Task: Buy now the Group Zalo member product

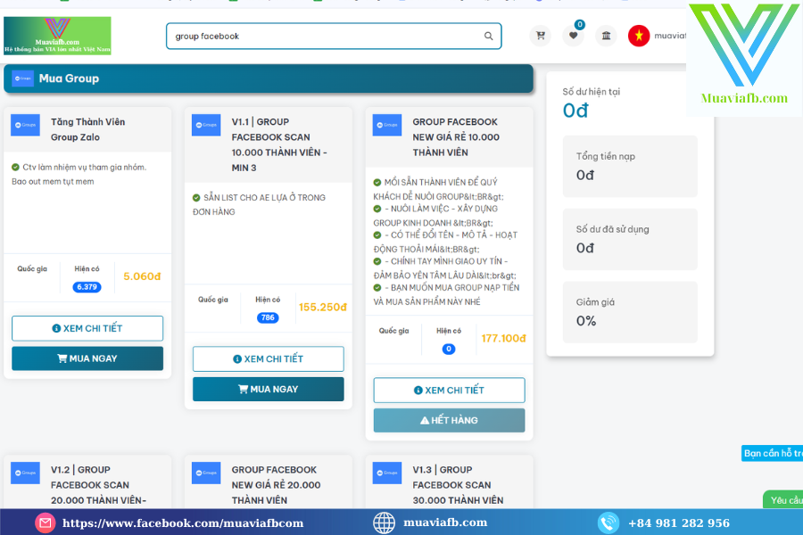Action: pyautogui.click(x=87, y=358)
